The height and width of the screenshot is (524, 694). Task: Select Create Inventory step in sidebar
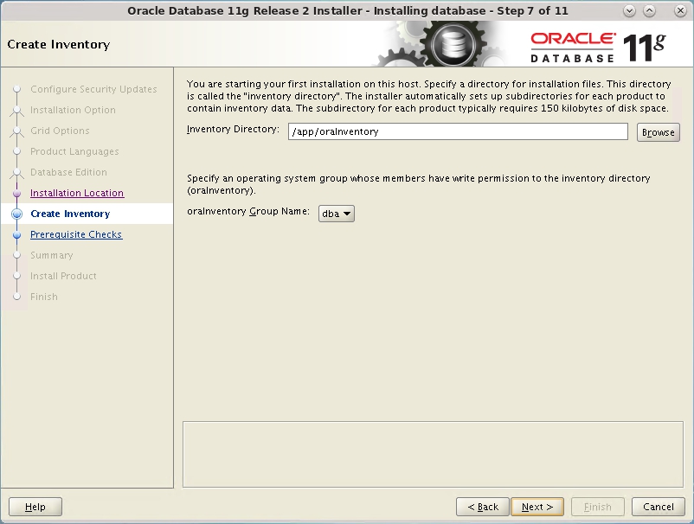pos(70,214)
